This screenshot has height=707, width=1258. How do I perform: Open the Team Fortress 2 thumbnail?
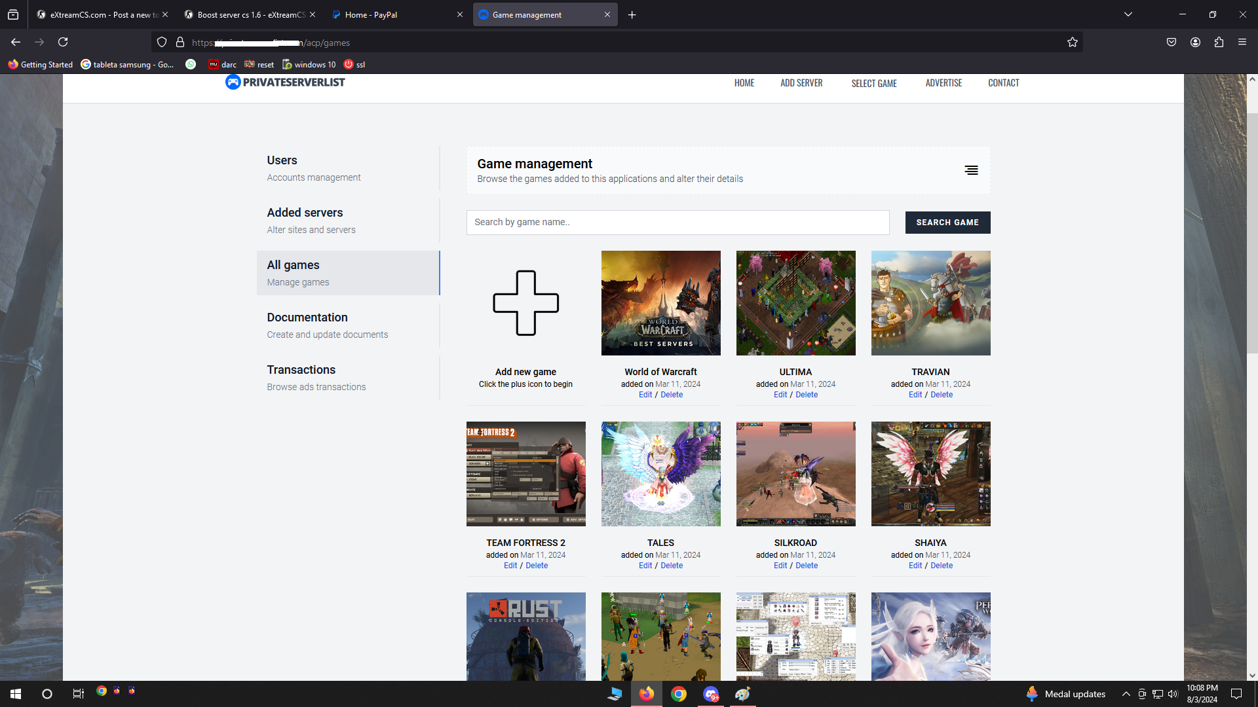[525, 474]
